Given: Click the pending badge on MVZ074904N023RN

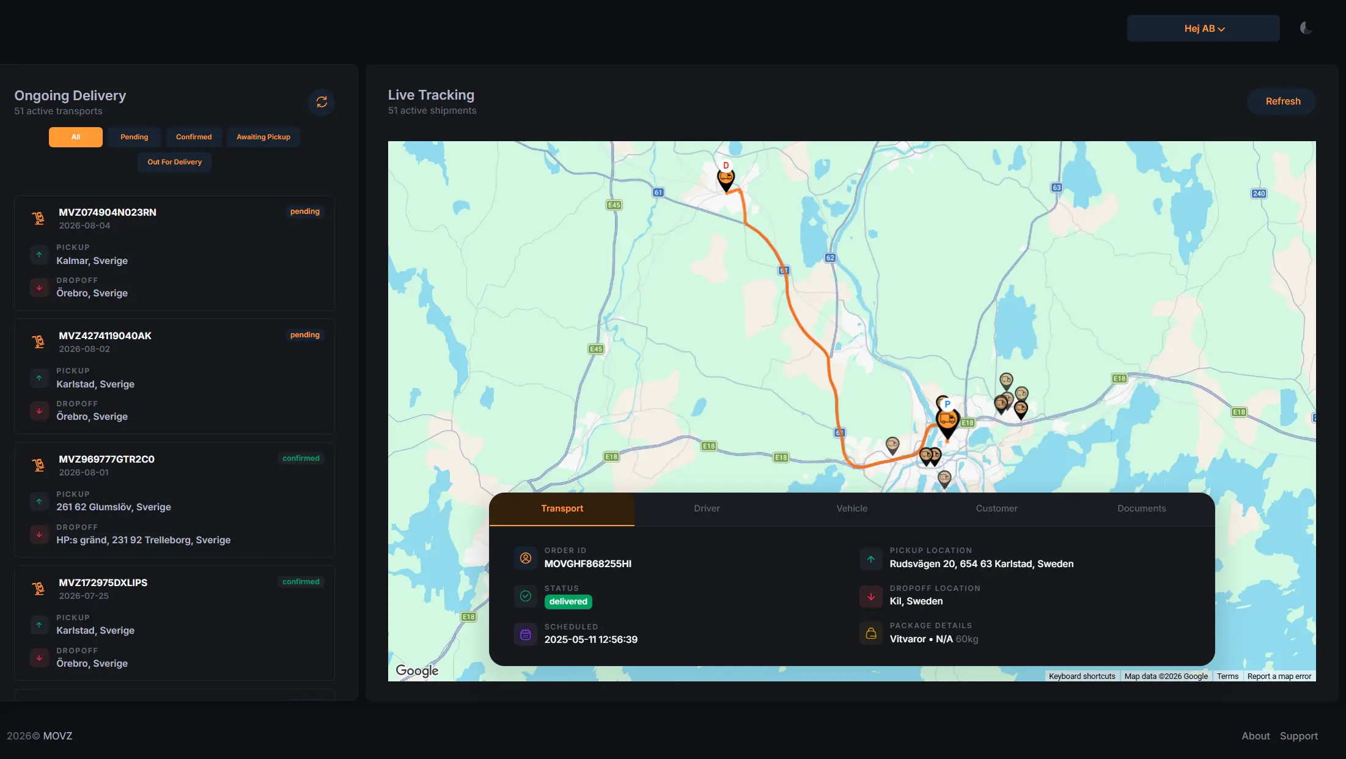Looking at the screenshot, I should coord(304,211).
